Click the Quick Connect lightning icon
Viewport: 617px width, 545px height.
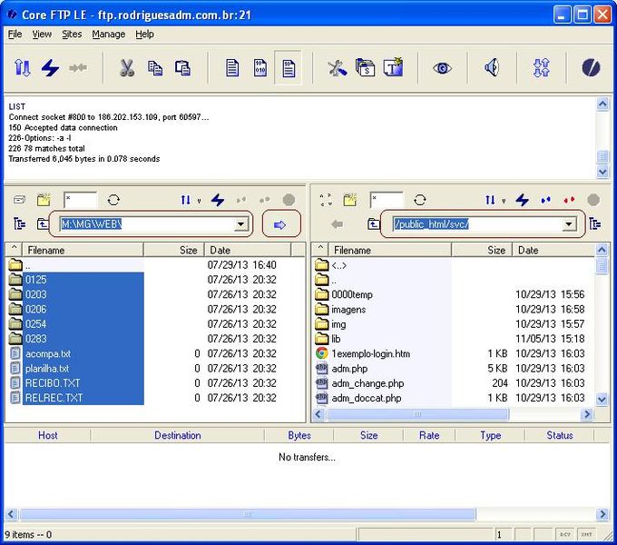50,68
